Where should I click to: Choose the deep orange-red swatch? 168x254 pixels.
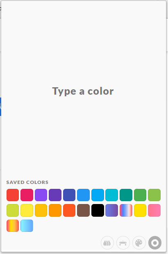coord(69,210)
